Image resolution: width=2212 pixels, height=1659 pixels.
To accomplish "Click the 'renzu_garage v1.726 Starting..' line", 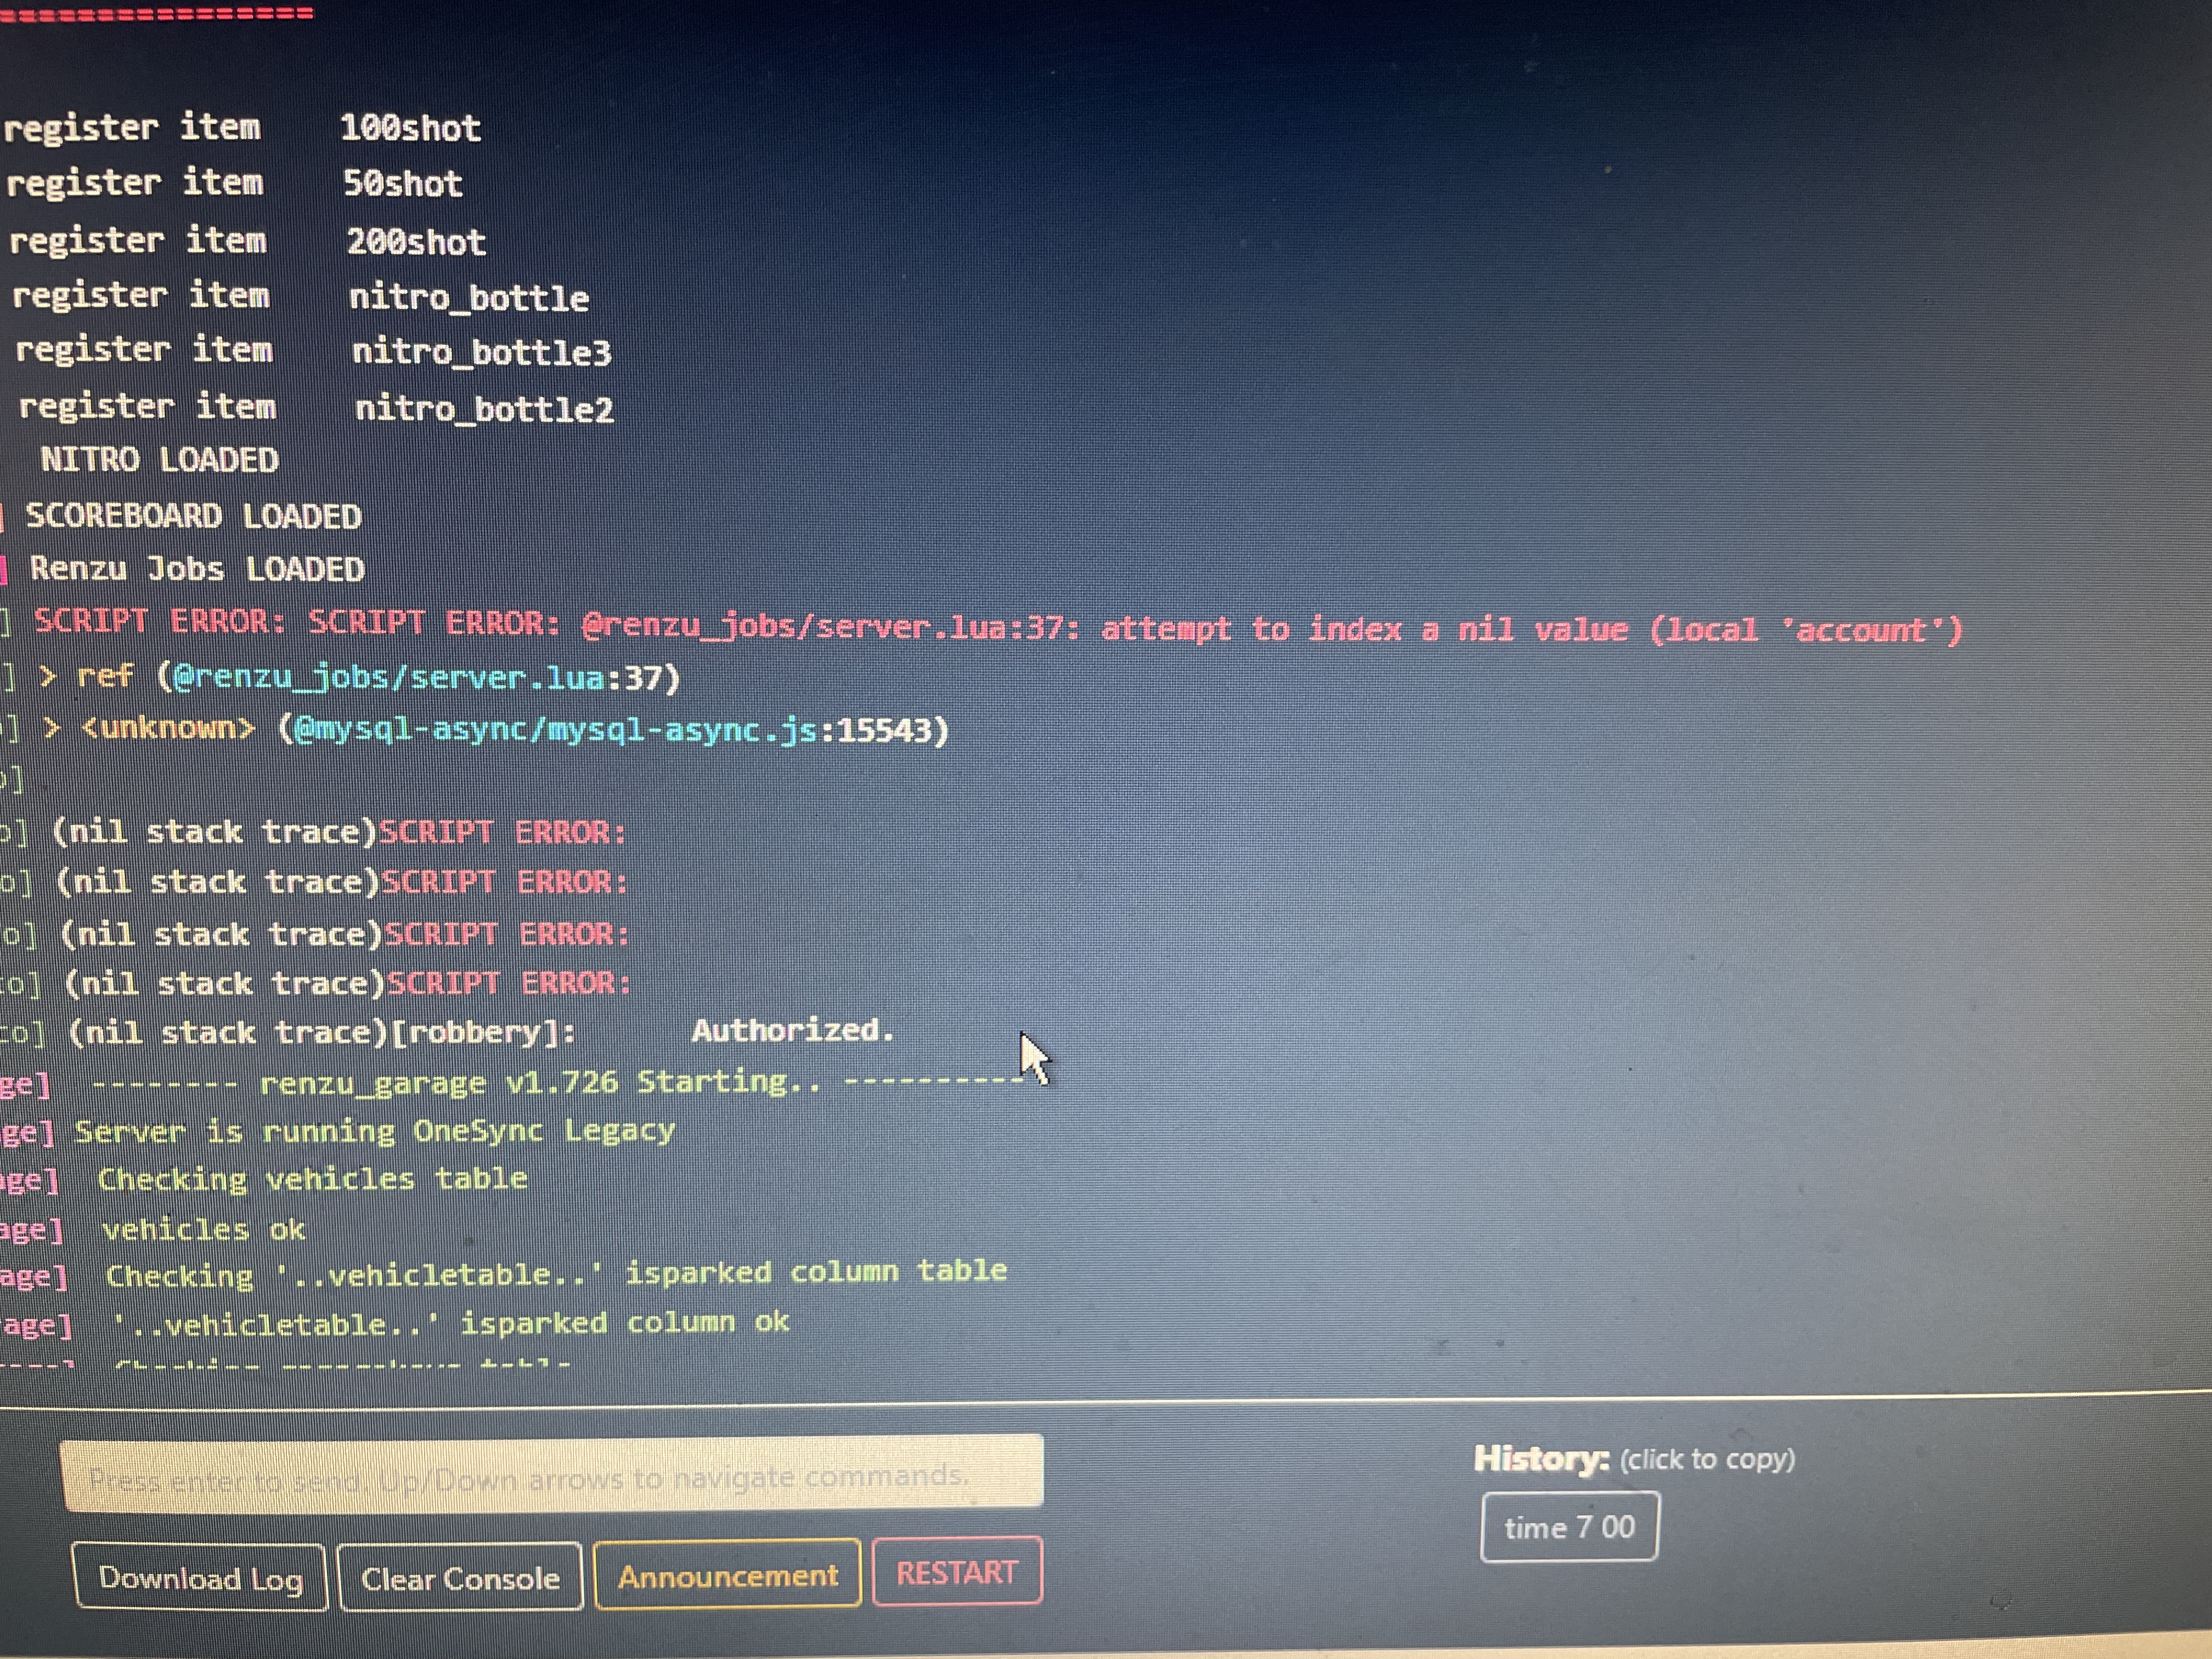I will point(556,1082).
